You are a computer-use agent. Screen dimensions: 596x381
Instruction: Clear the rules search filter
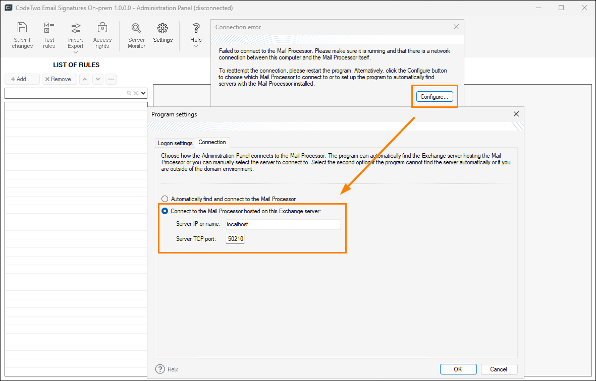[136, 93]
